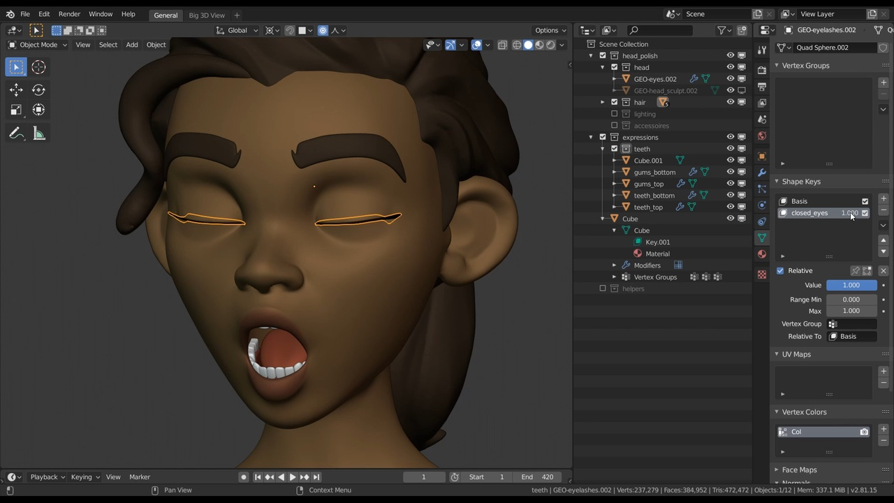Select the Annotate tool
The height and width of the screenshot is (503, 894).
point(16,133)
